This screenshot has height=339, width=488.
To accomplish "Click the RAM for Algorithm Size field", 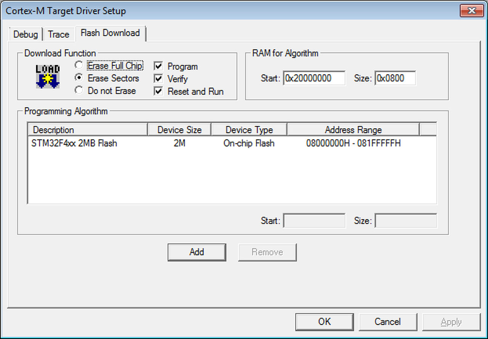I will [395, 79].
